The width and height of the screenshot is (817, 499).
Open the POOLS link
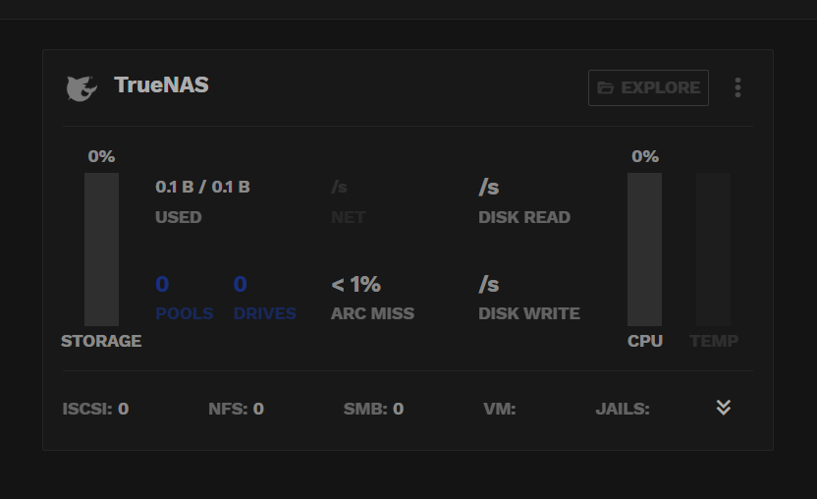coord(184,299)
